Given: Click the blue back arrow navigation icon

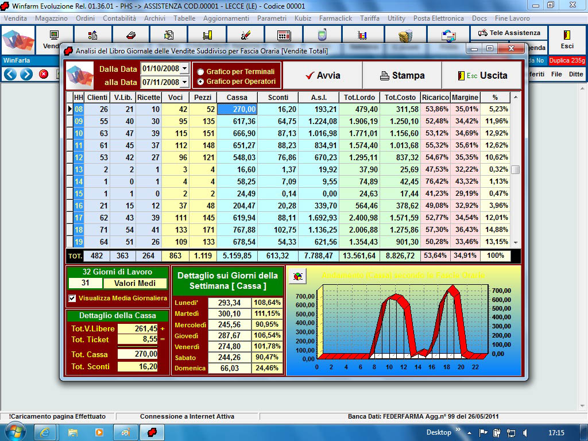Looking at the screenshot, I should (10, 74).
